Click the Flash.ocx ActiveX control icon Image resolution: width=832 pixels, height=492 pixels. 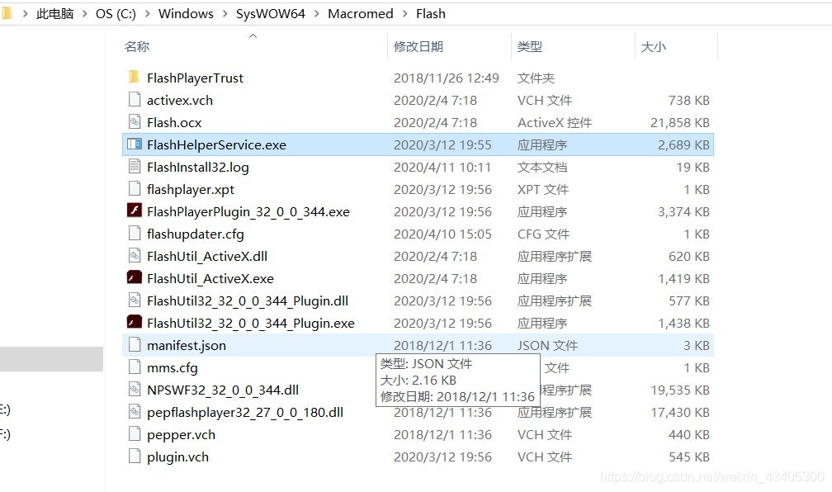click(x=135, y=122)
